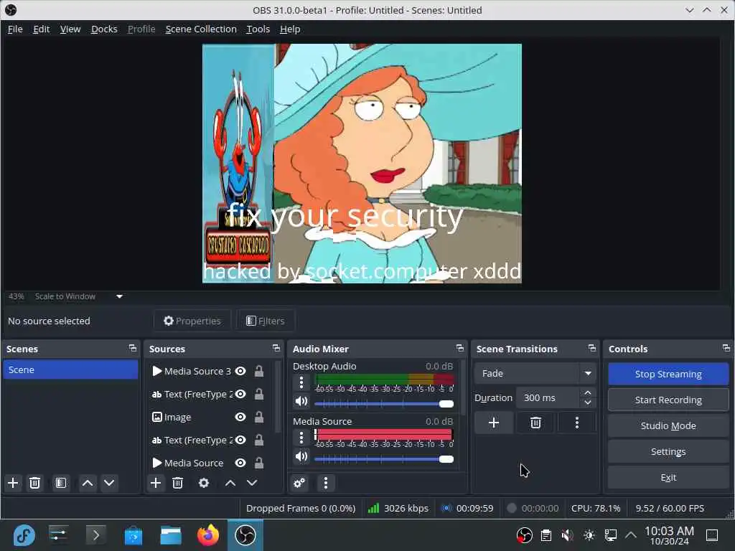Click Start Recording button

tap(668, 400)
